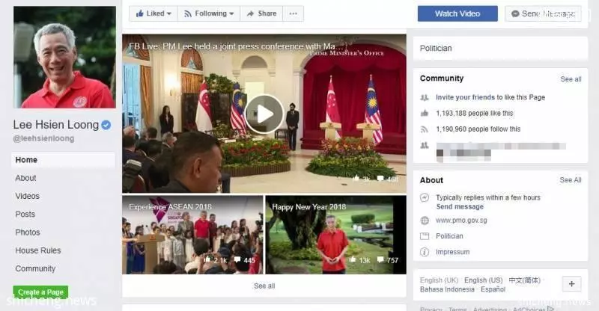Click the category icon beside Politician in About

pos(425,236)
